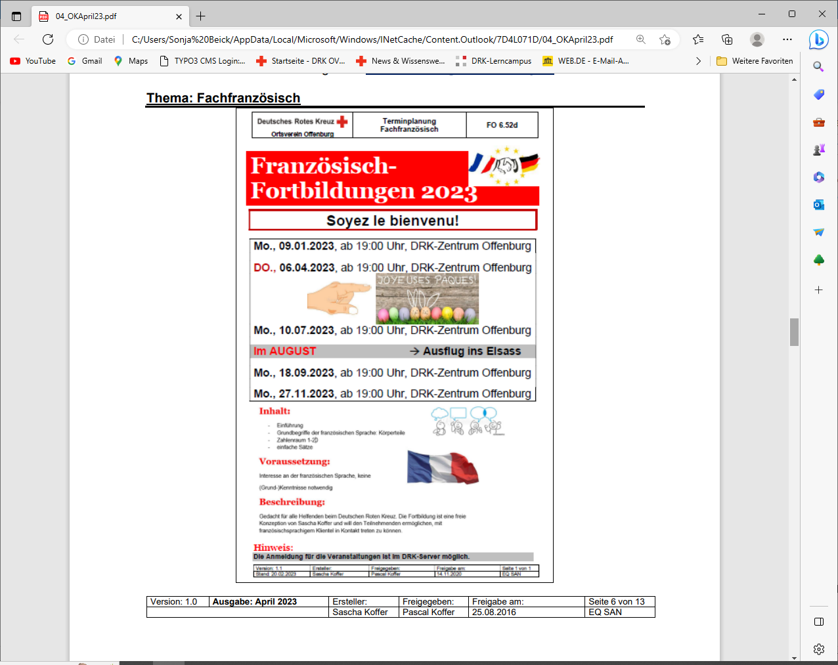Image resolution: width=838 pixels, height=665 pixels.
Task: Click the Ausflug ins Elsass text
Action: [472, 351]
